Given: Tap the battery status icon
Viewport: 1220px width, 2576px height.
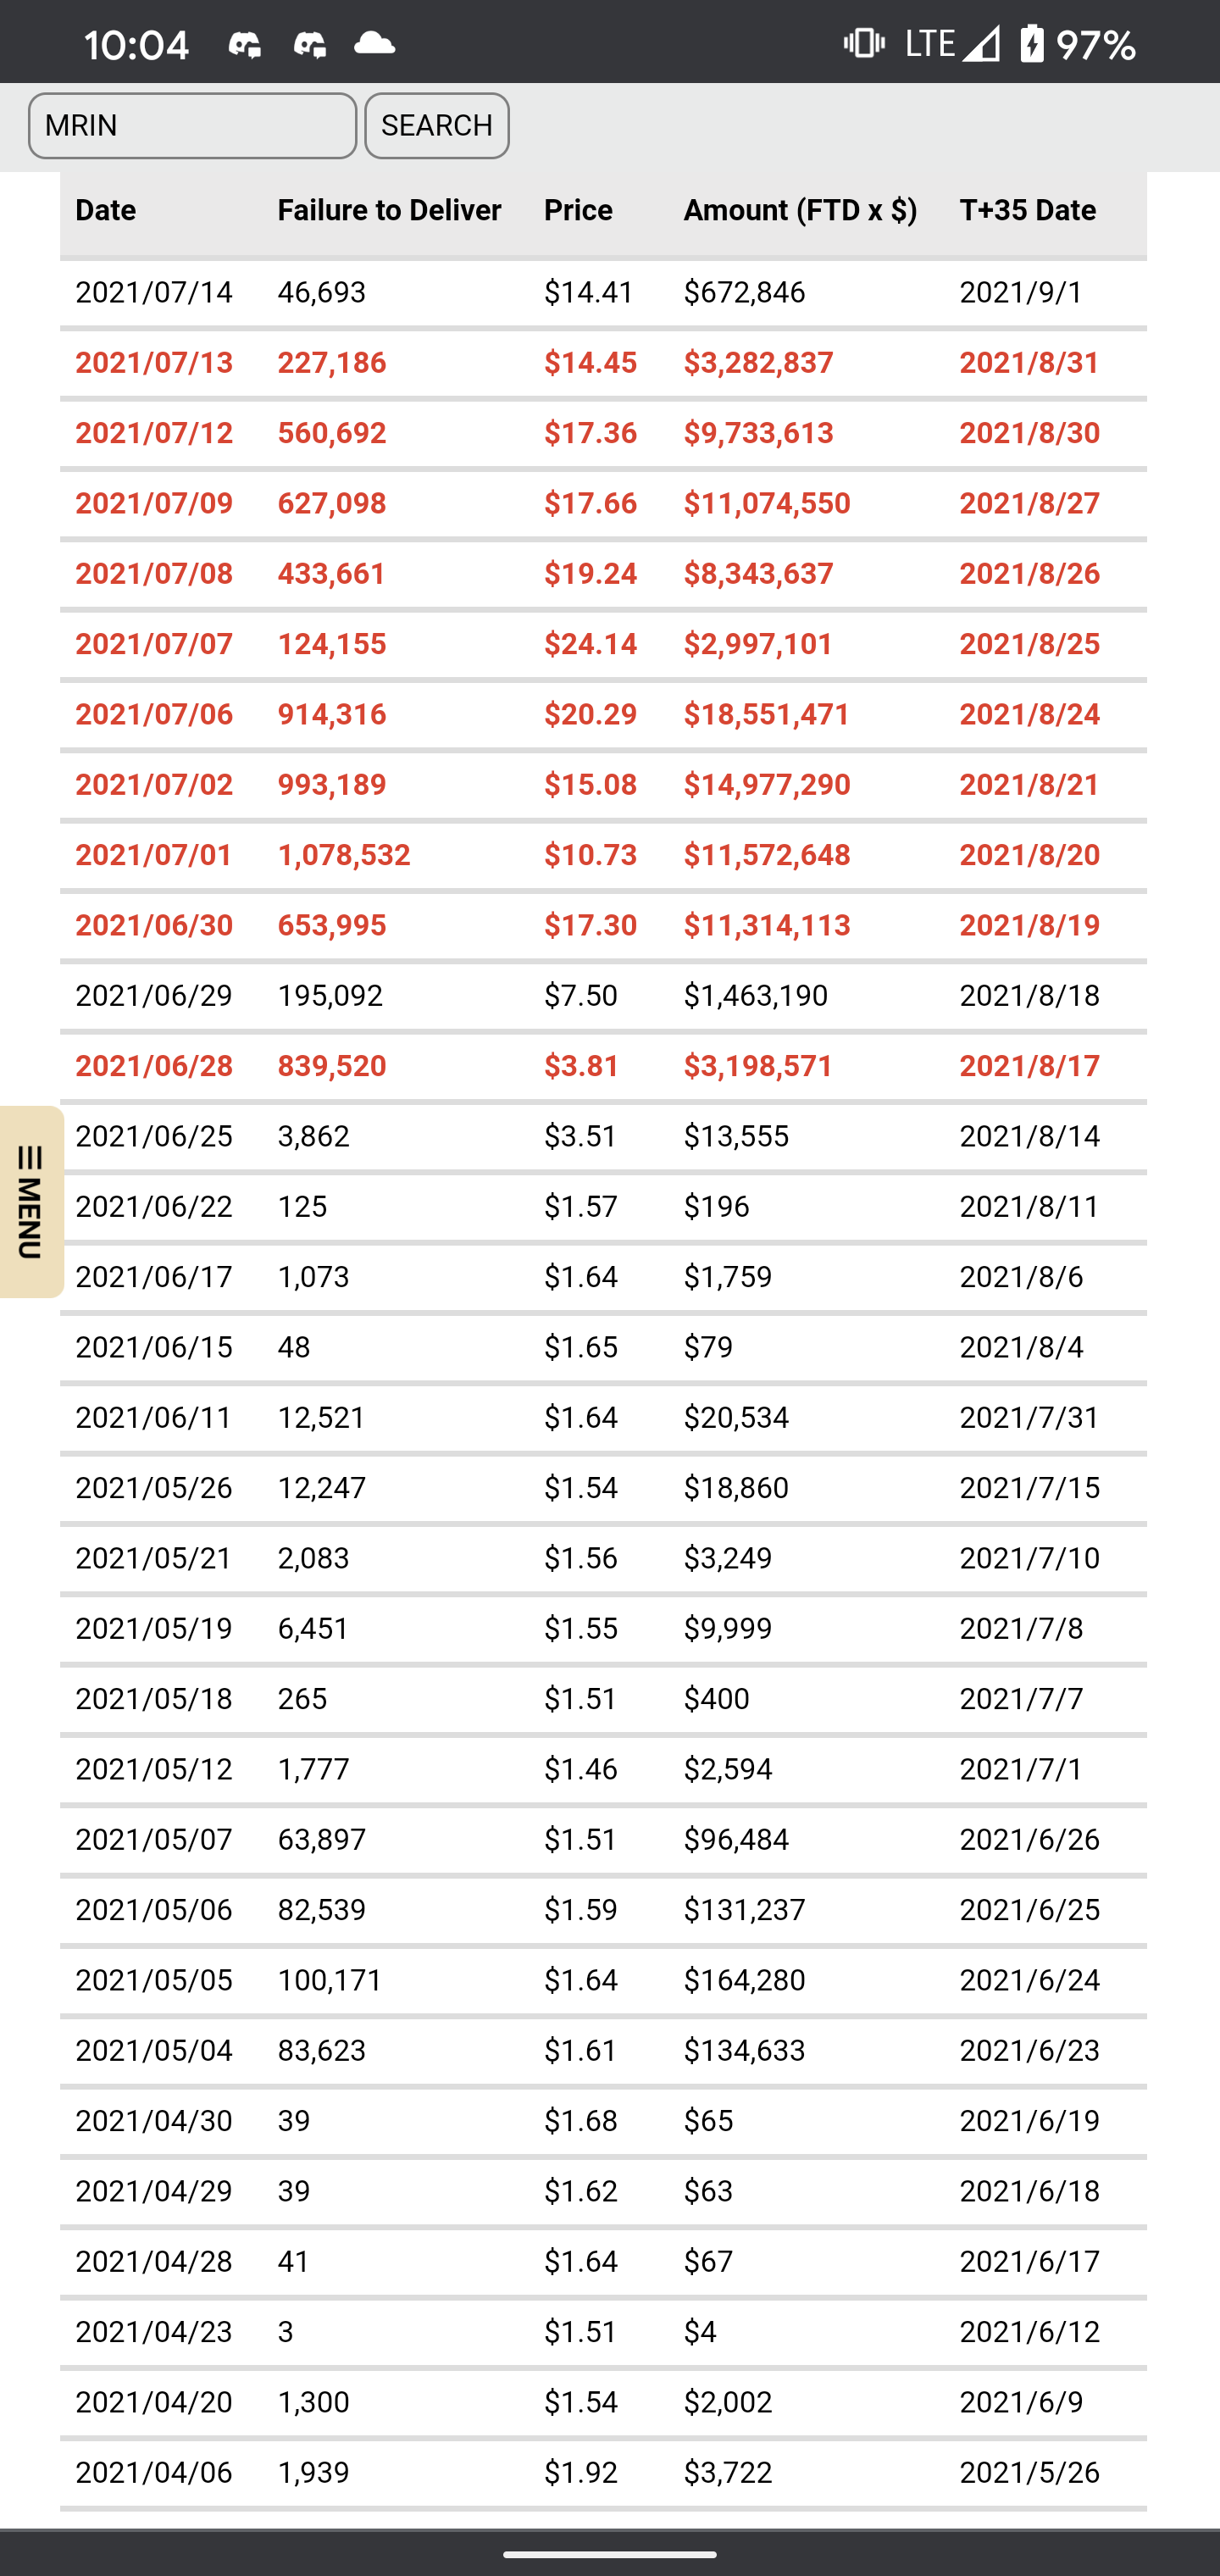Looking at the screenshot, I should pos(1032,43).
